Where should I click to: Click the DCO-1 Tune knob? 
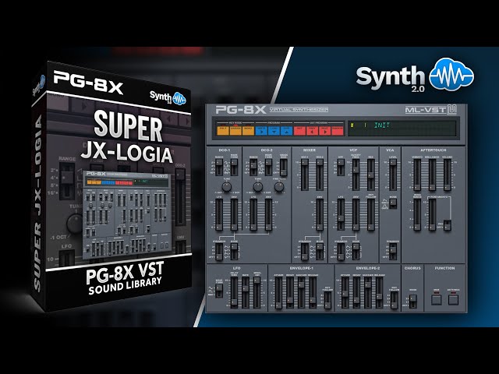point(226,187)
